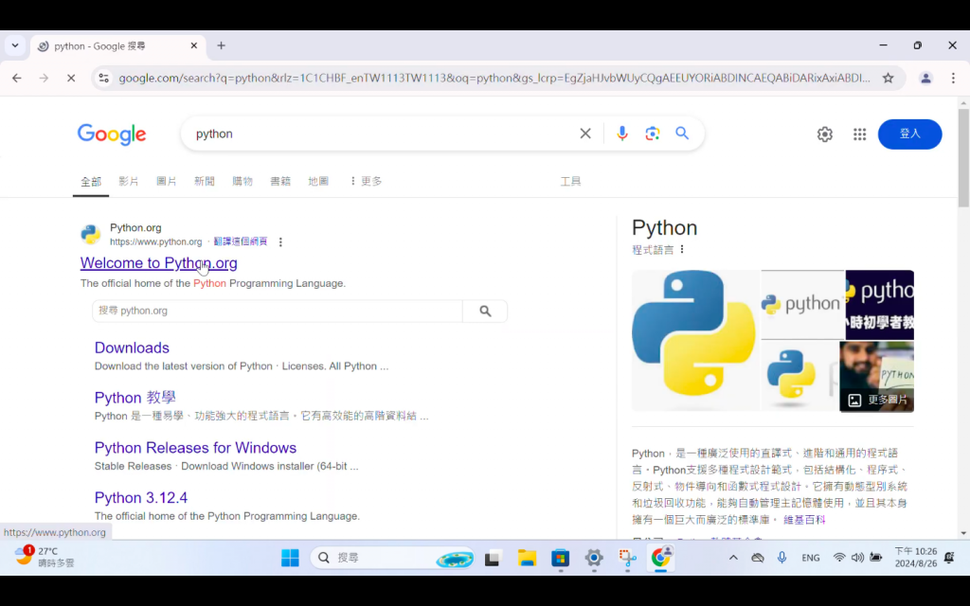Screen dimensions: 970x606
Task: Click into the 搜尋 python.org field
Action: click(x=278, y=311)
